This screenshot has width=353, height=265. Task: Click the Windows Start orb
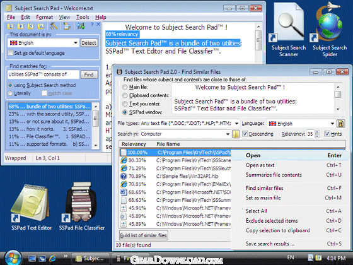pyautogui.click(x=13, y=258)
